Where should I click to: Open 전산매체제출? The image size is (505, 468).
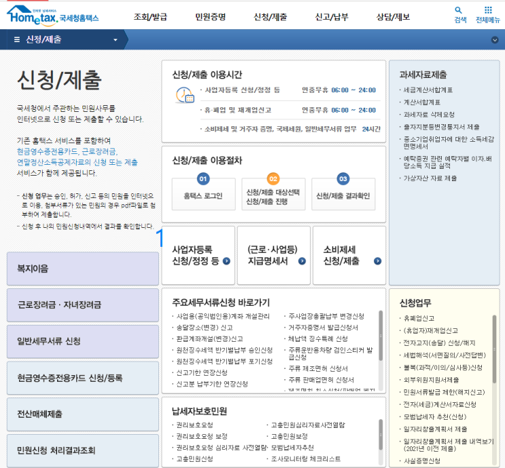click(x=83, y=414)
